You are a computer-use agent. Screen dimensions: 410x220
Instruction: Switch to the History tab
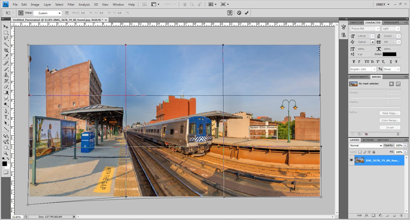(383, 140)
